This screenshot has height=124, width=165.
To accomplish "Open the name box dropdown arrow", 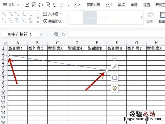I will point(40,34).
